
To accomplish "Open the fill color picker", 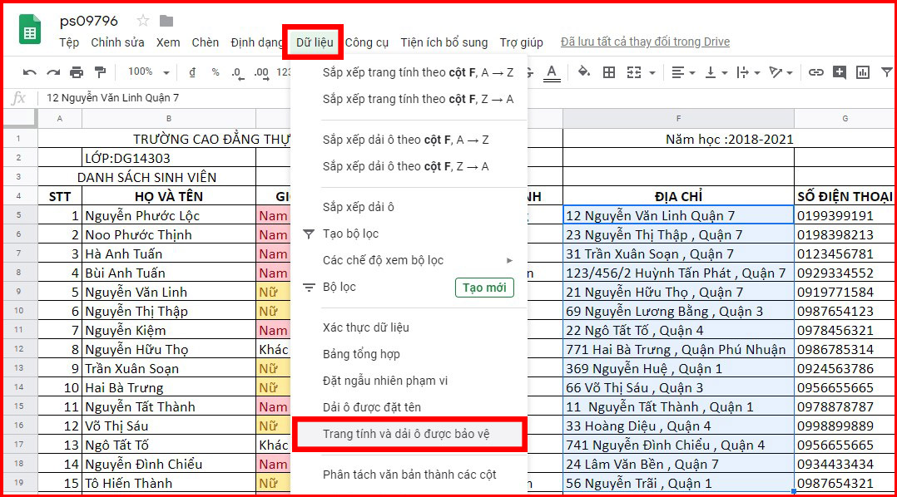I will point(583,72).
